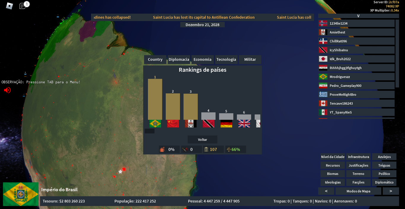
Task: Select flag beside ChillRat096
Action: point(323,41)
